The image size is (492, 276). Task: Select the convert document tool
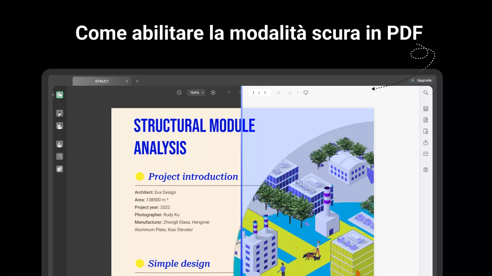click(59, 144)
